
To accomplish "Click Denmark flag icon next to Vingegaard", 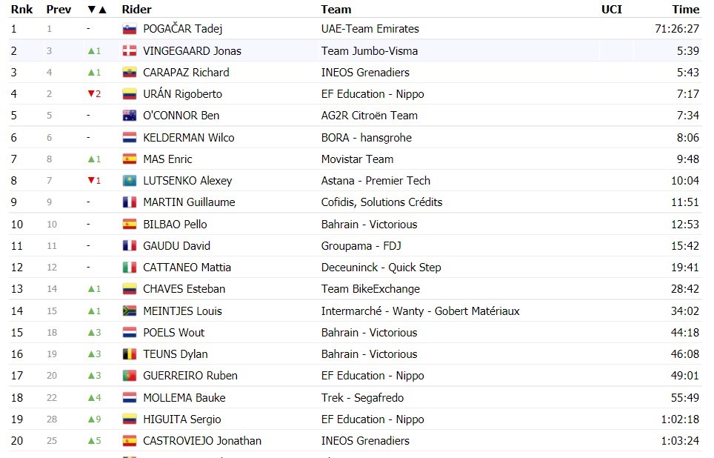I will pos(129,50).
